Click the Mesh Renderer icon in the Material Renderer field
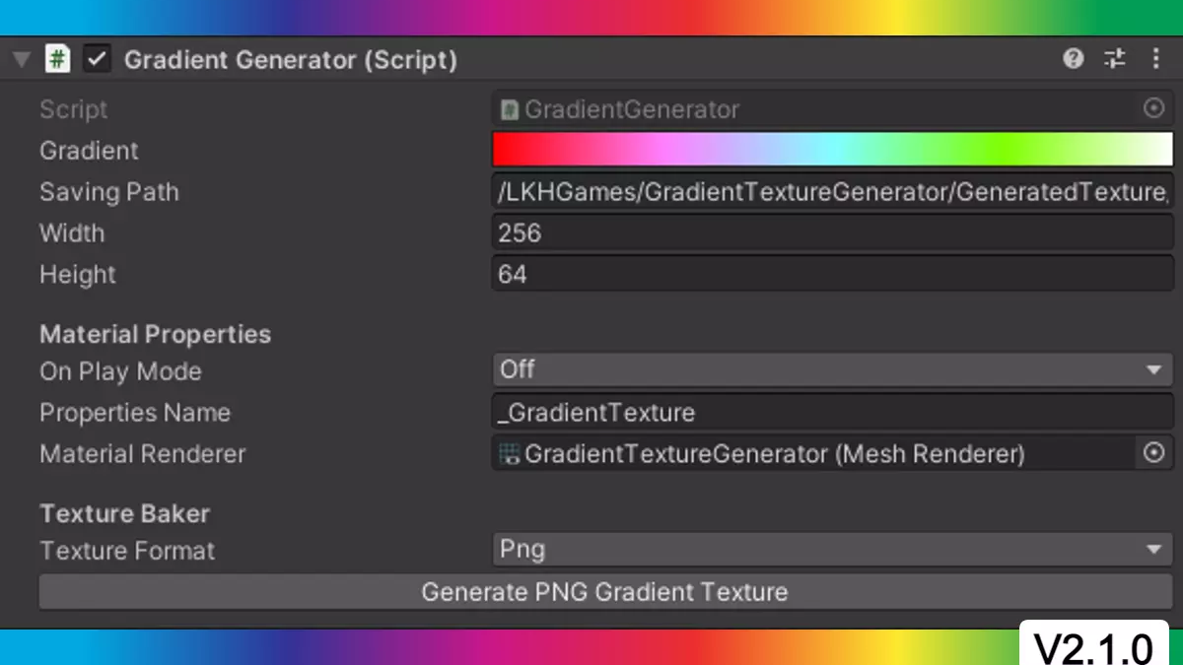The height and width of the screenshot is (665, 1183). click(510, 454)
